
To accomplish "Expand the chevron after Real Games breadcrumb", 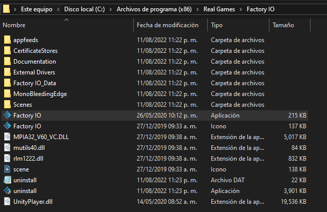I will 242,9.
